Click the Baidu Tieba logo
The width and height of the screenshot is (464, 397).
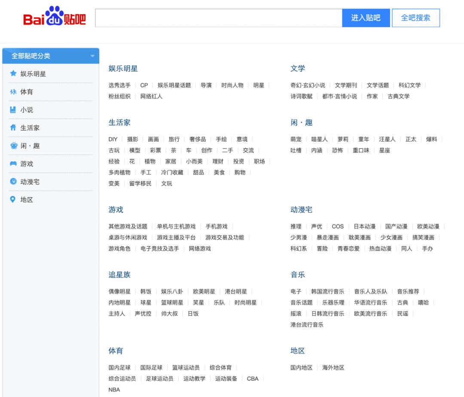55,16
